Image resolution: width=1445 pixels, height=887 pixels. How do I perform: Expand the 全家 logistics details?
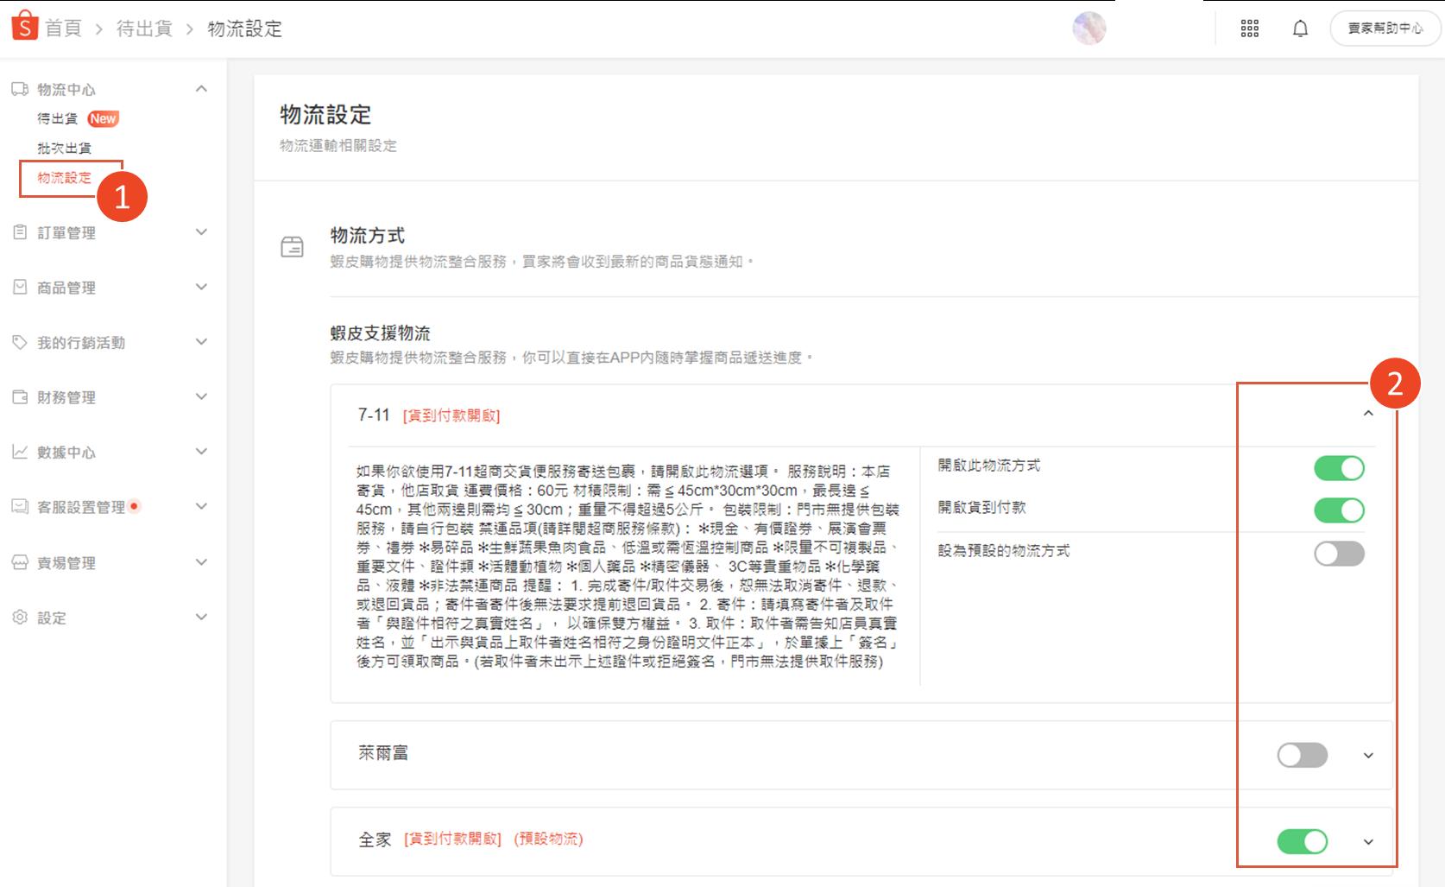(x=1366, y=840)
